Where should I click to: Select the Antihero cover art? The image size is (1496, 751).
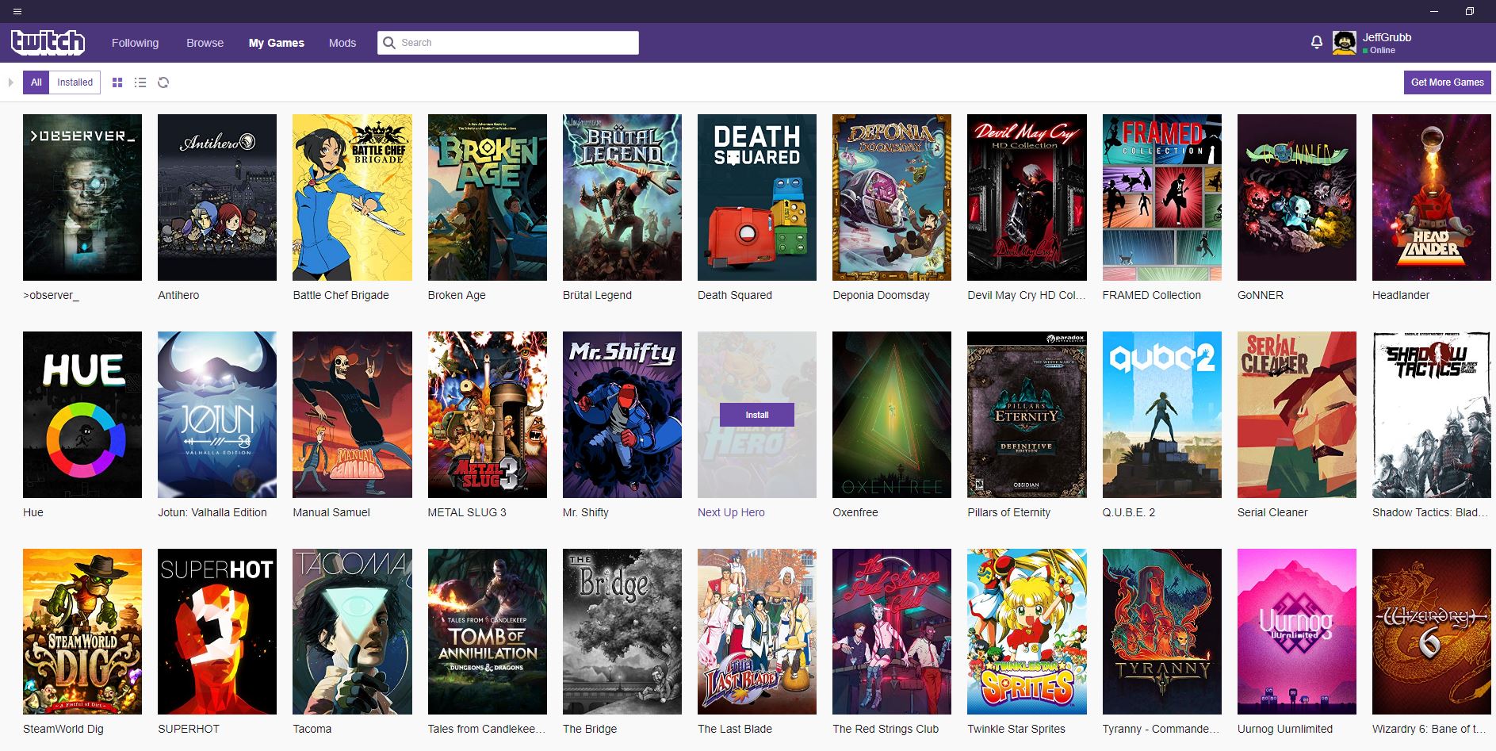click(x=217, y=197)
